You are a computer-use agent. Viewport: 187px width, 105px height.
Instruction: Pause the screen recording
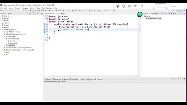click(123, 6)
